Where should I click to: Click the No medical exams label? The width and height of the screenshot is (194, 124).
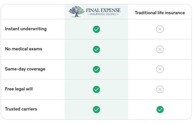click(23, 49)
